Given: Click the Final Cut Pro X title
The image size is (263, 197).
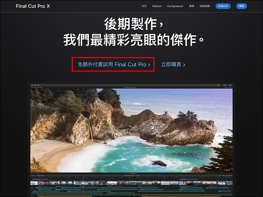Looking at the screenshot, I should click(x=33, y=6).
